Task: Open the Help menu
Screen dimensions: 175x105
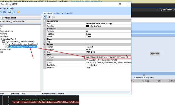Action: [12, 8]
